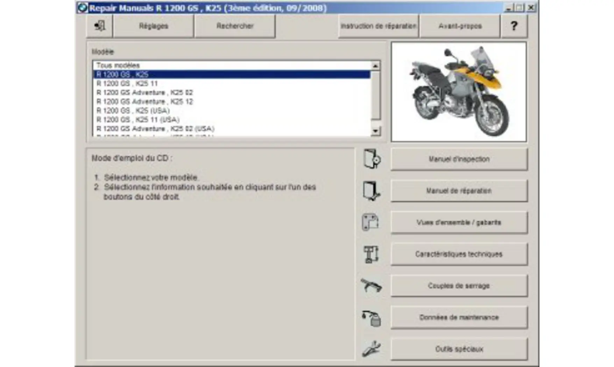The width and height of the screenshot is (614, 367).
Task: Select 'R 1200 GS , K25 (USA)' model
Action: [x=232, y=111]
